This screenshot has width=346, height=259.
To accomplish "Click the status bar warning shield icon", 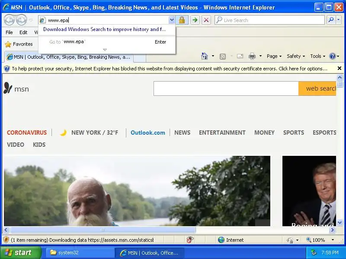I will point(6,240).
